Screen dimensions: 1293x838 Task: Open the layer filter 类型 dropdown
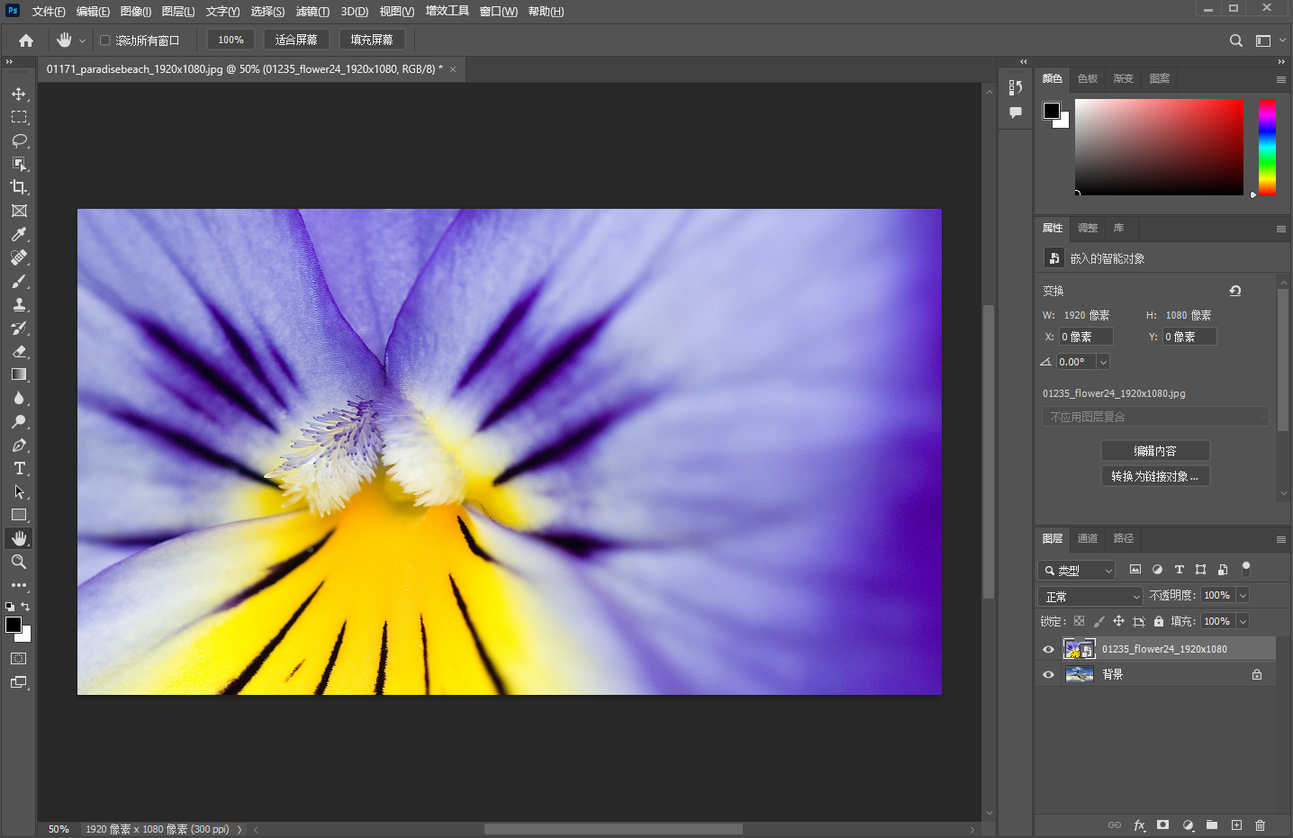tap(1077, 570)
